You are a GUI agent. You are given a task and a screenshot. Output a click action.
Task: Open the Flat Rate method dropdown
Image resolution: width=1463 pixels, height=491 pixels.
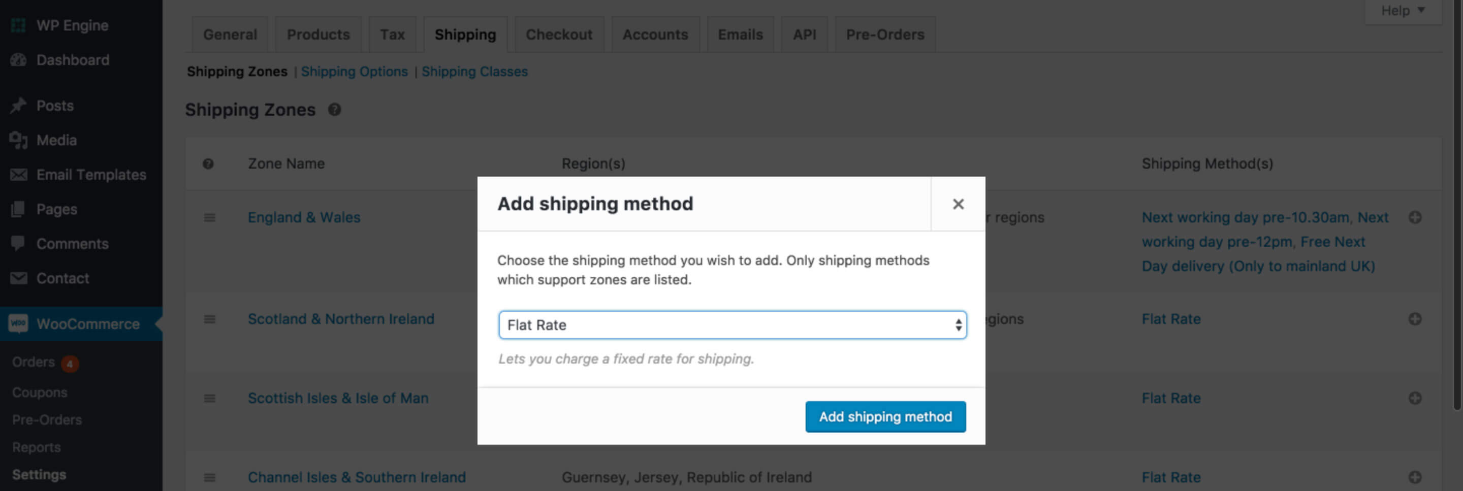pyautogui.click(x=732, y=324)
